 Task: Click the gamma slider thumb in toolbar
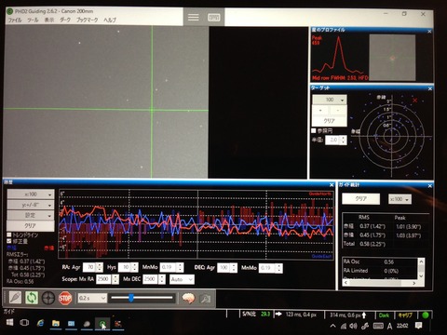point(131,298)
